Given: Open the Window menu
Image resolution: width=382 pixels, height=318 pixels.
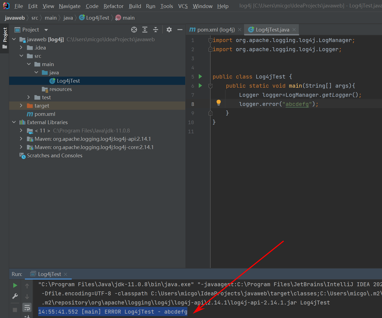Looking at the screenshot, I should (x=203, y=6).
